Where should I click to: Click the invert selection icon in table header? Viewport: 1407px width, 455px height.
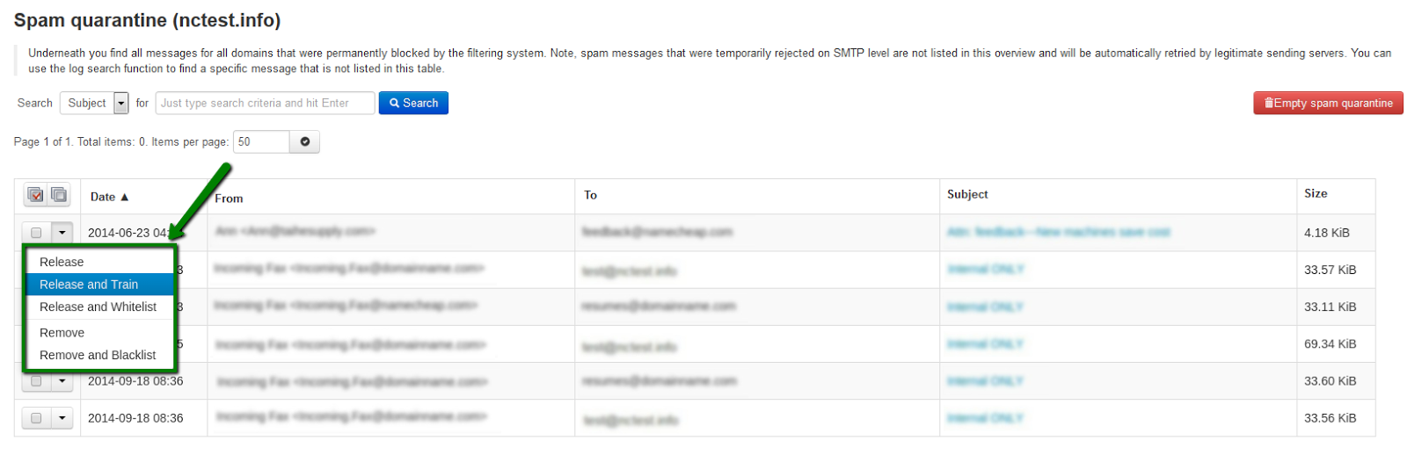point(59,195)
